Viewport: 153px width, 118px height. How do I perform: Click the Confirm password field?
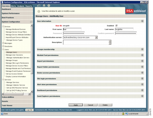126,33
